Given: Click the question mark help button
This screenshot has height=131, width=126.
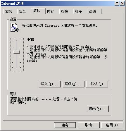Looking at the screenshot, I should (x=117, y=4).
